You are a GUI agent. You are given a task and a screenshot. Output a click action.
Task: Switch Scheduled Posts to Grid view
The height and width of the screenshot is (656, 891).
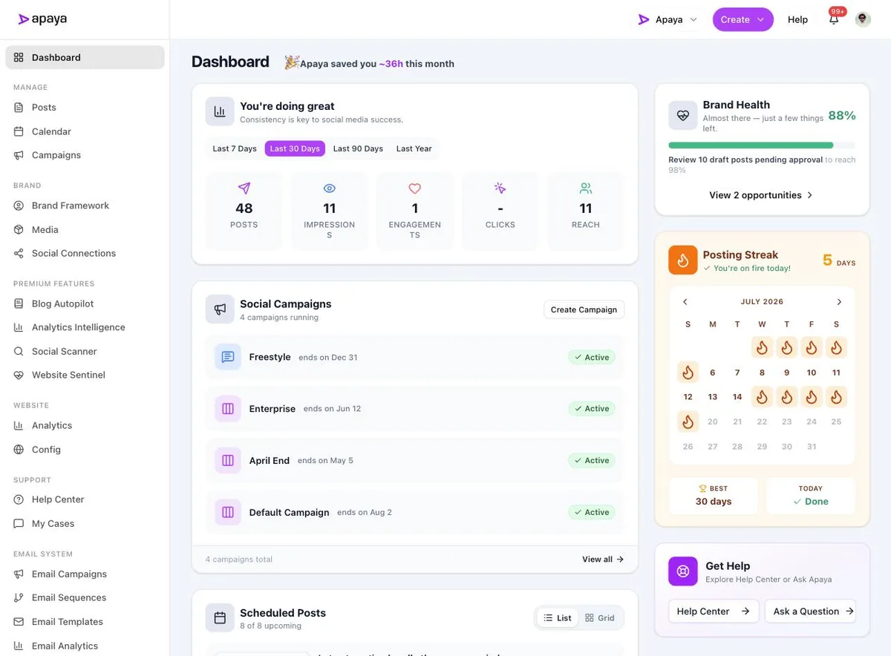(x=600, y=617)
